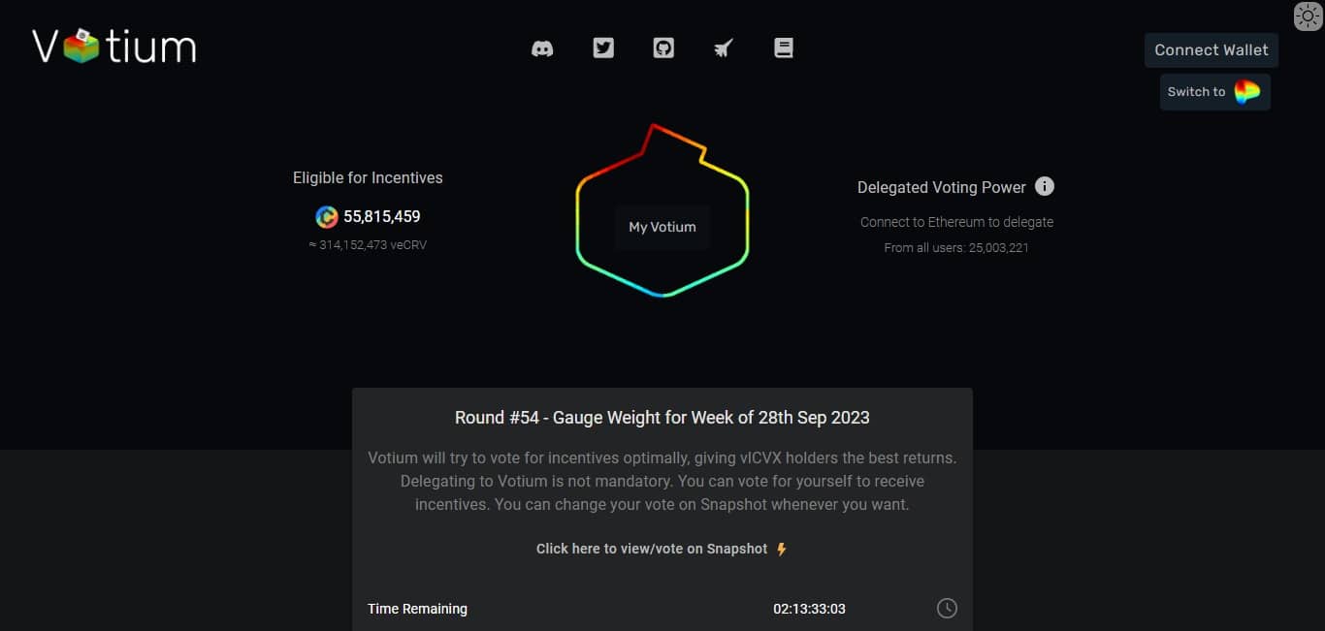
Task: Click here to view/vote on Snapshot
Action: pos(651,549)
